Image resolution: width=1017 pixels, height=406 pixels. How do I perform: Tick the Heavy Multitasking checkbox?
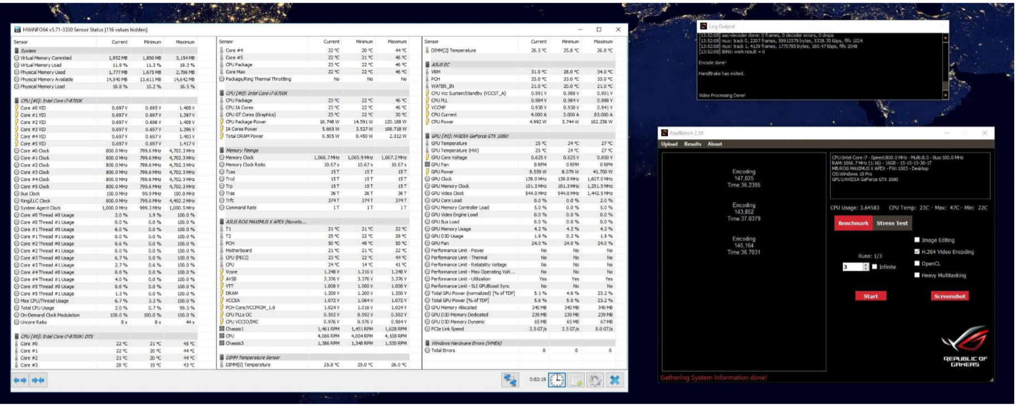click(917, 275)
